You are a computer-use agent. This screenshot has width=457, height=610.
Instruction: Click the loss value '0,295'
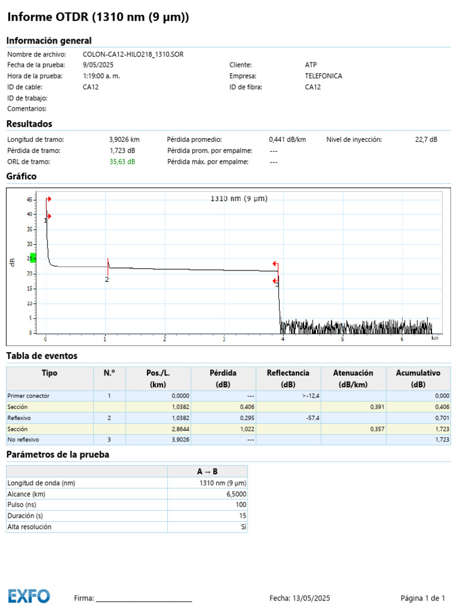pos(247,418)
